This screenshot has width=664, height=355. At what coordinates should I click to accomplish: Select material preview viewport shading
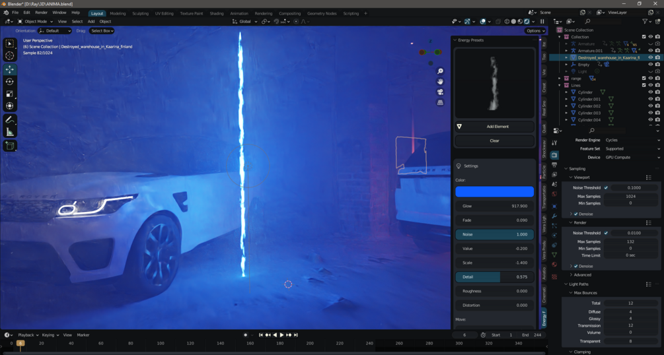pyautogui.click(x=520, y=22)
